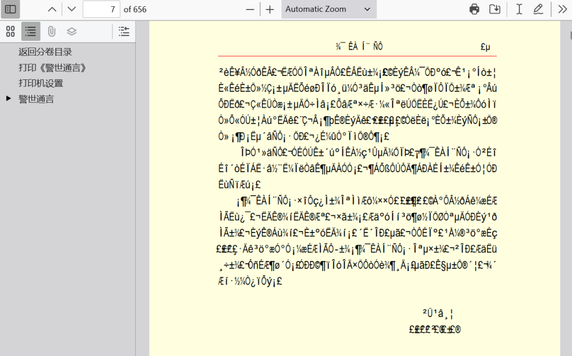572x356 pixels.
Task: Open the secondary tools menu chevrons
Action: point(563,9)
